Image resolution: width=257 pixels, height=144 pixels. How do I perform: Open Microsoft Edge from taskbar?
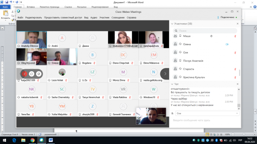[14, 140]
